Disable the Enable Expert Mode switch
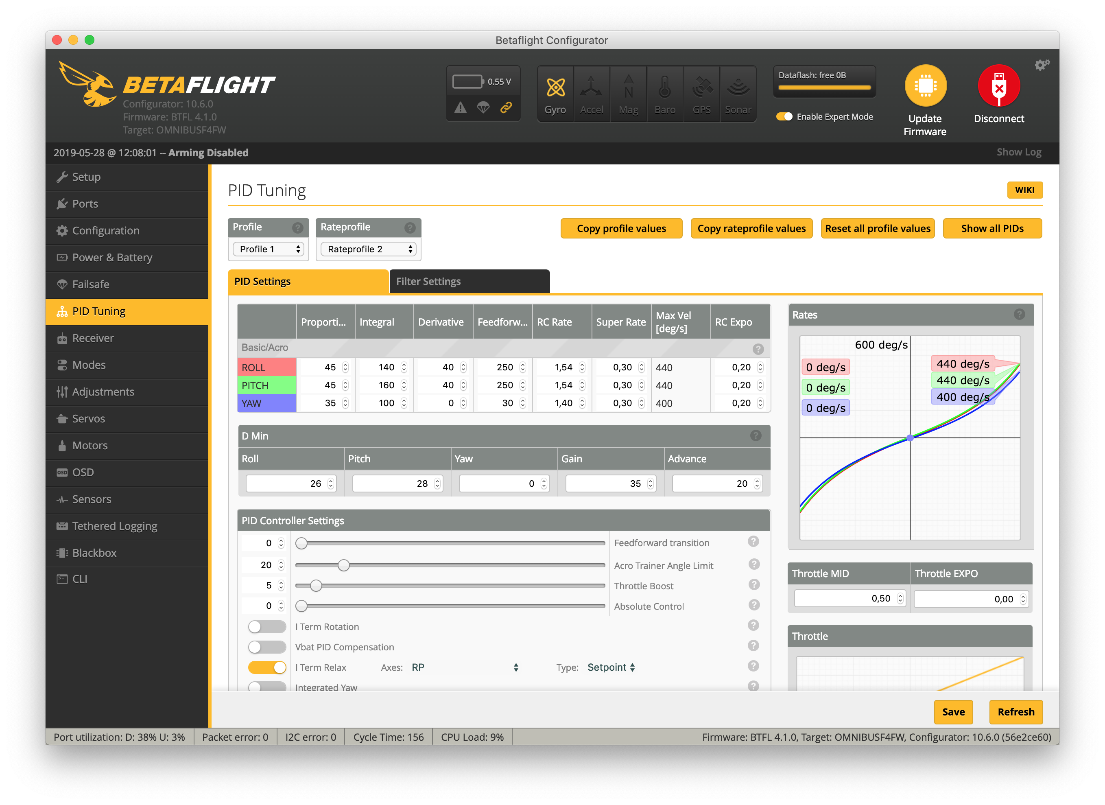Viewport: 1105px width, 805px height. [784, 116]
